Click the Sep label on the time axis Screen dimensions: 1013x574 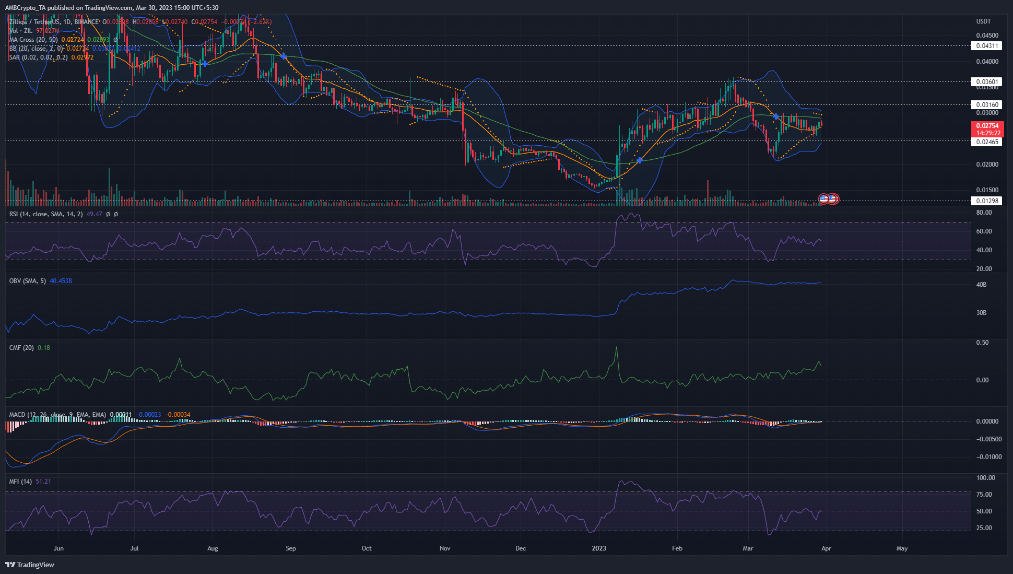(291, 549)
